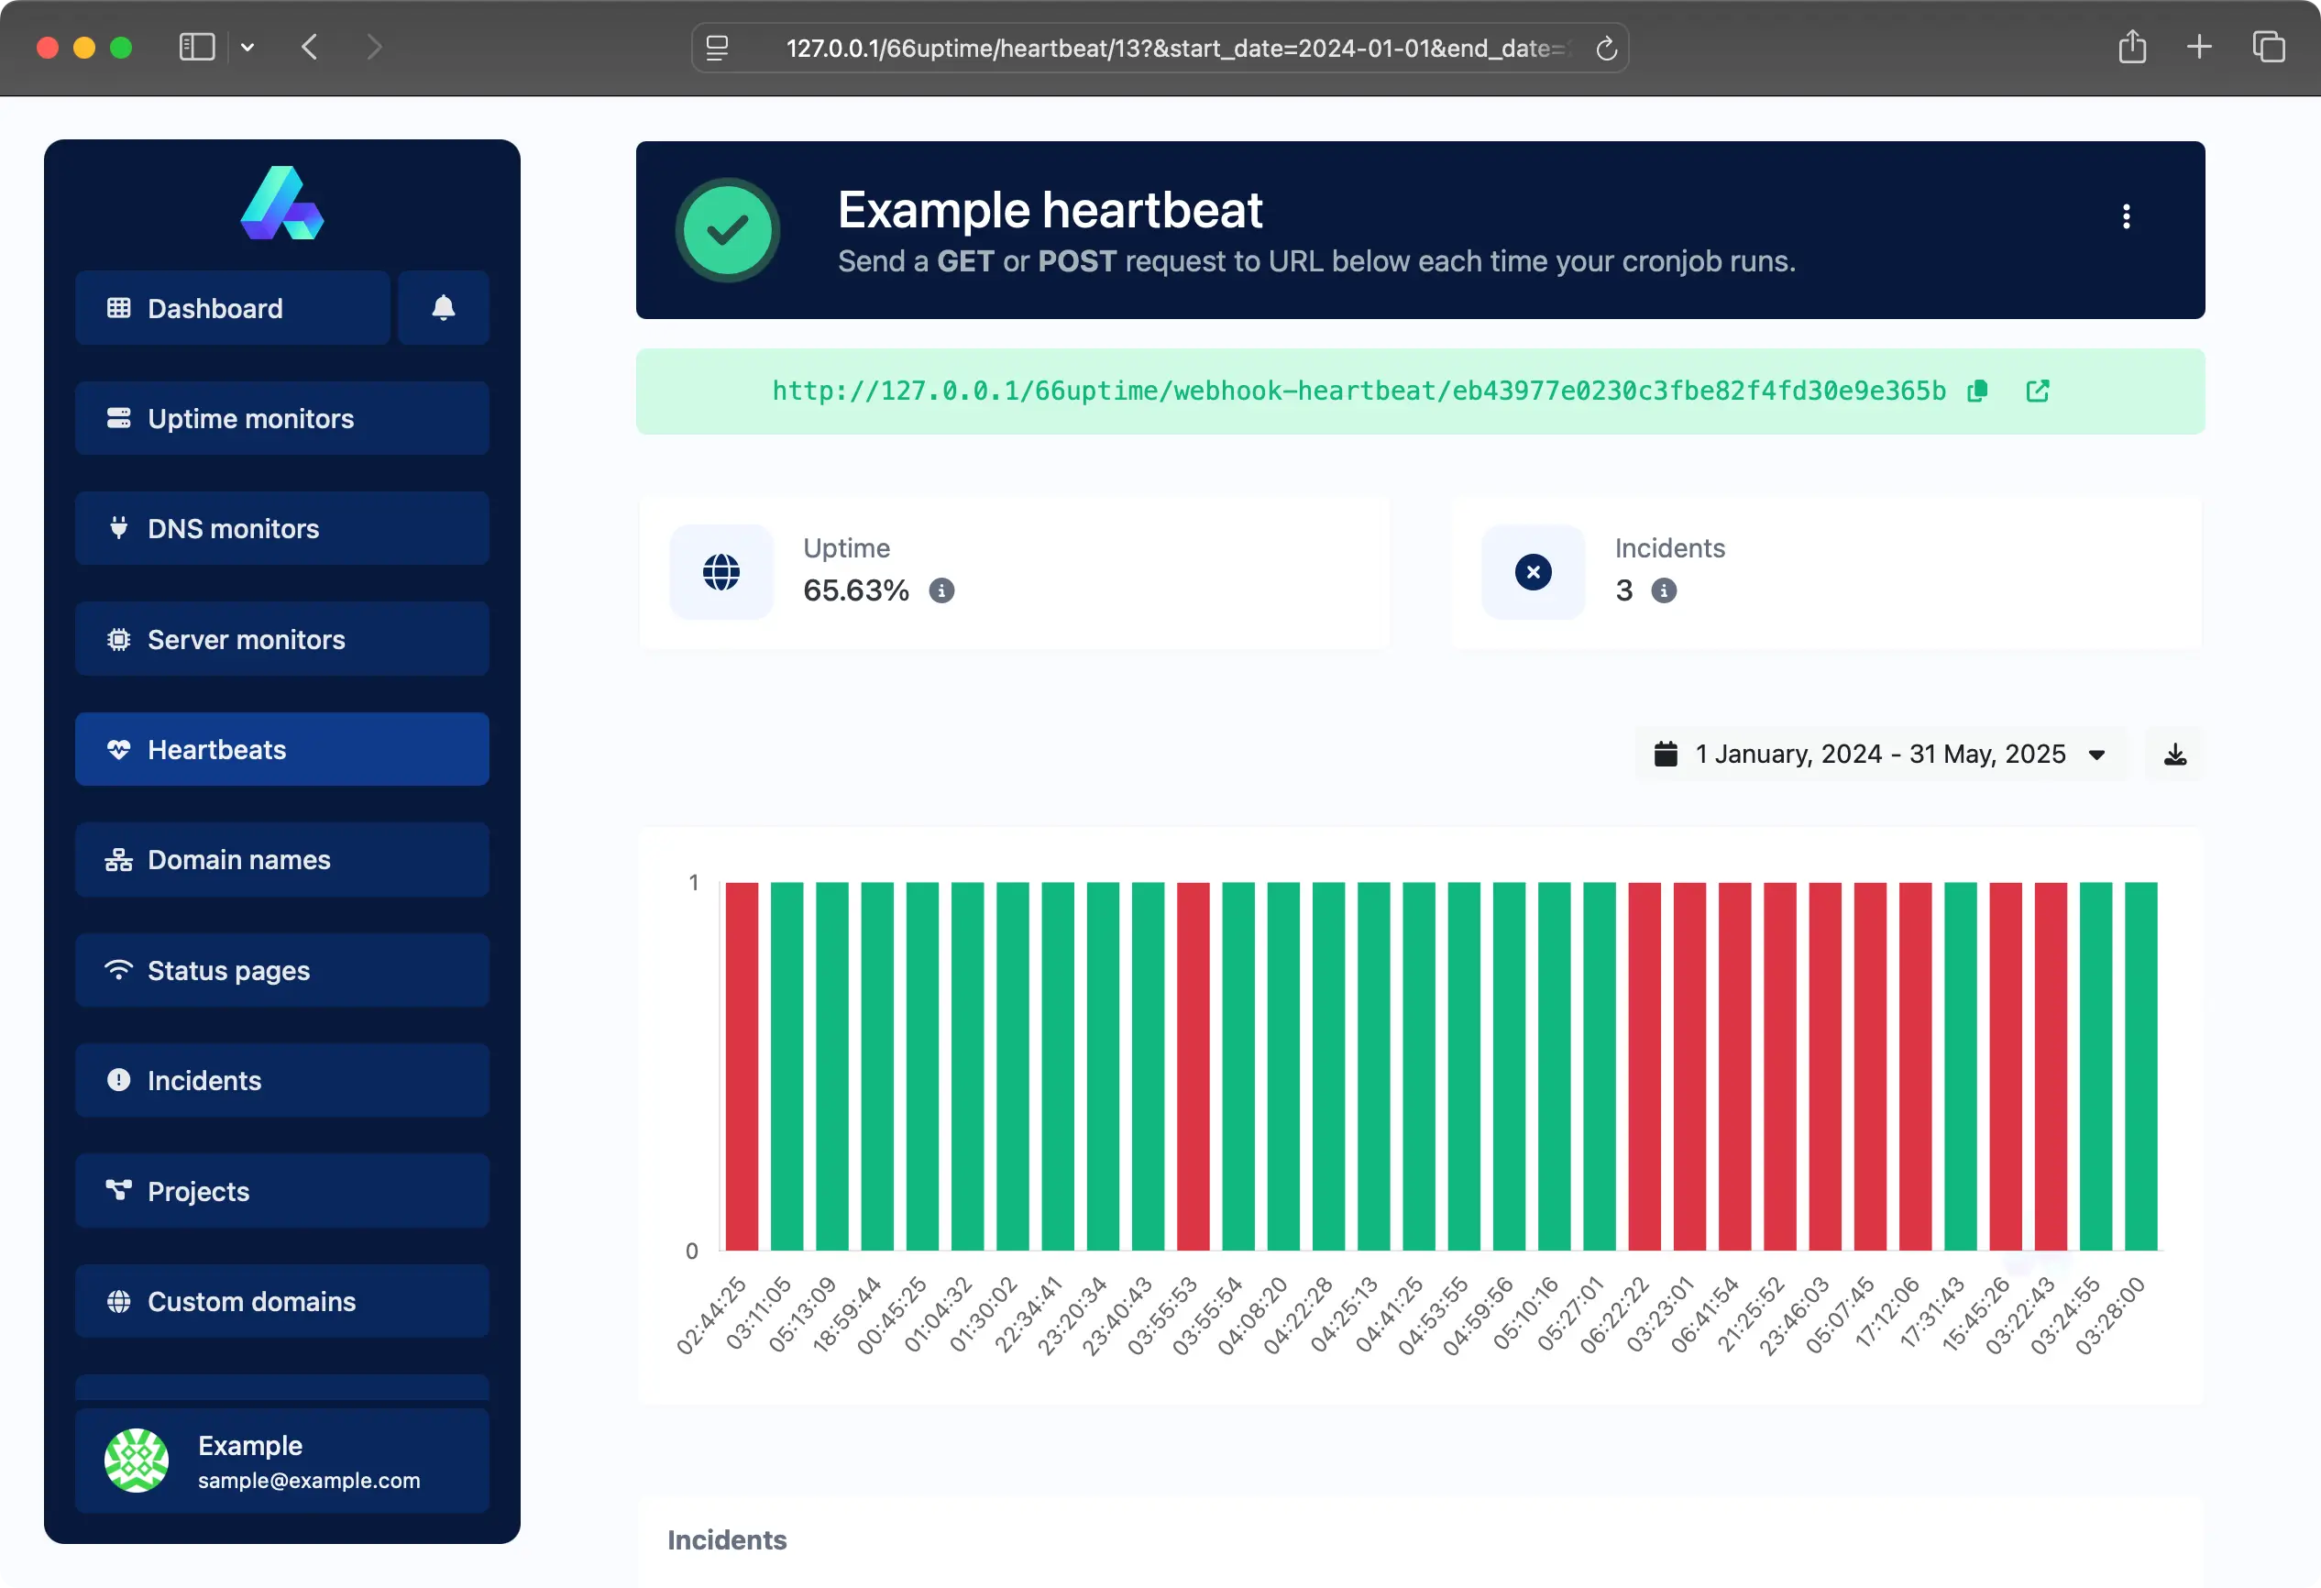Go to Uptime monitors

pyautogui.click(x=282, y=418)
